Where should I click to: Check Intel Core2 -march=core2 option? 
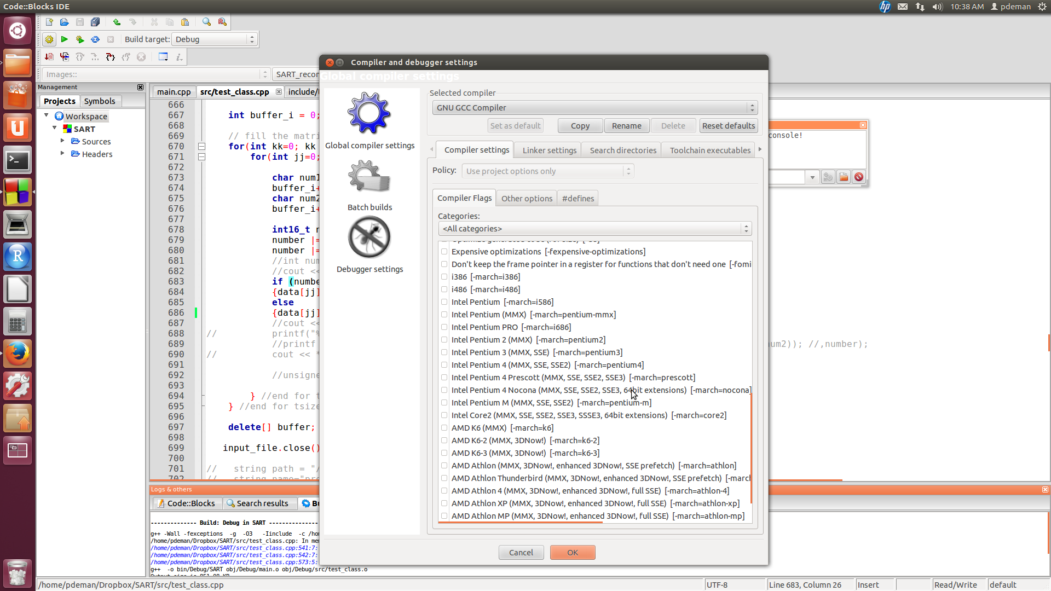tap(444, 415)
